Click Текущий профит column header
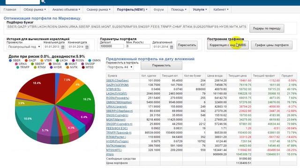This screenshot has width=300, height=168. [263, 76]
